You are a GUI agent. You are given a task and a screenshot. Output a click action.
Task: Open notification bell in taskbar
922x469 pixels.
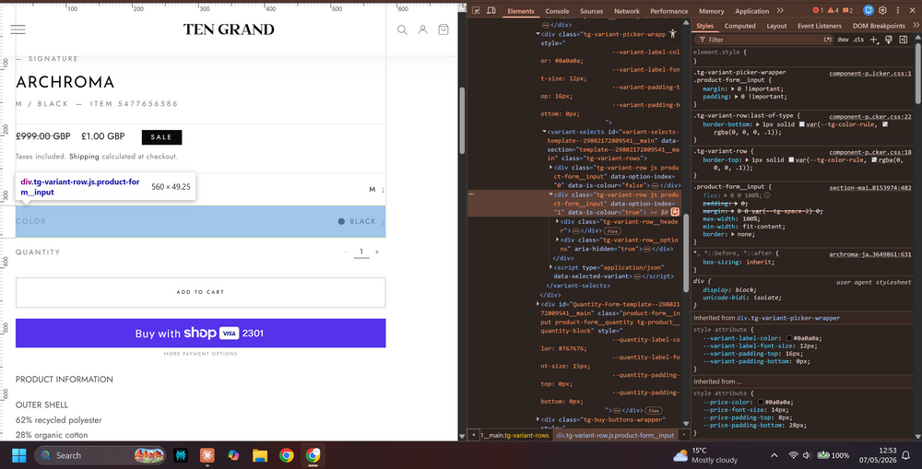[x=906, y=455]
